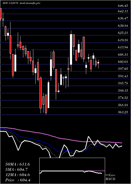Viewport: 131px width, 184px height.
Task: Click the 591.41 price axis label
Action: click(123, 76)
